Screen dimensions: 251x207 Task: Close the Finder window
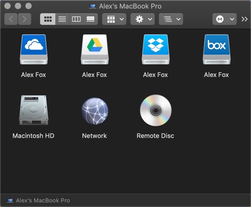pyautogui.click(x=7, y=6)
